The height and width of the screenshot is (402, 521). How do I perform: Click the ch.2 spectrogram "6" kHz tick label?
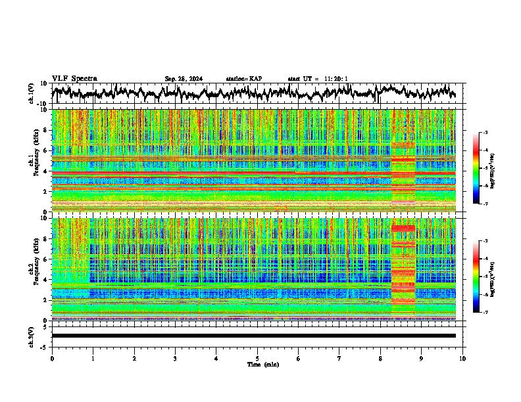point(45,259)
